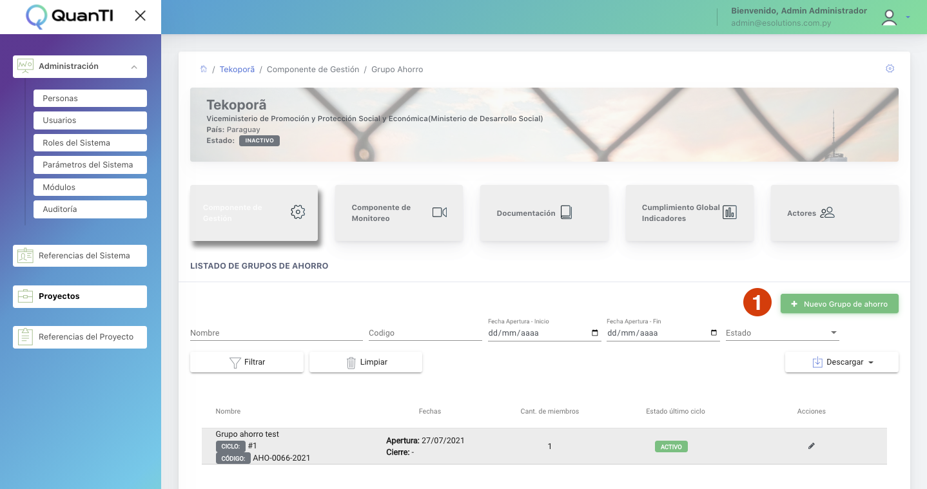The height and width of the screenshot is (489, 927).
Task: Click the Limpiar button
Action: pyautogui.click(x=366, y=362)
